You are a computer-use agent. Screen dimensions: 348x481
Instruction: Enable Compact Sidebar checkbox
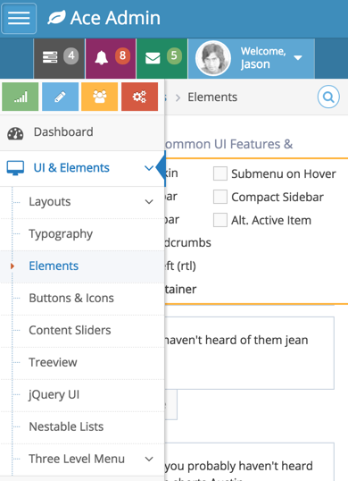(x=220, y=197)
